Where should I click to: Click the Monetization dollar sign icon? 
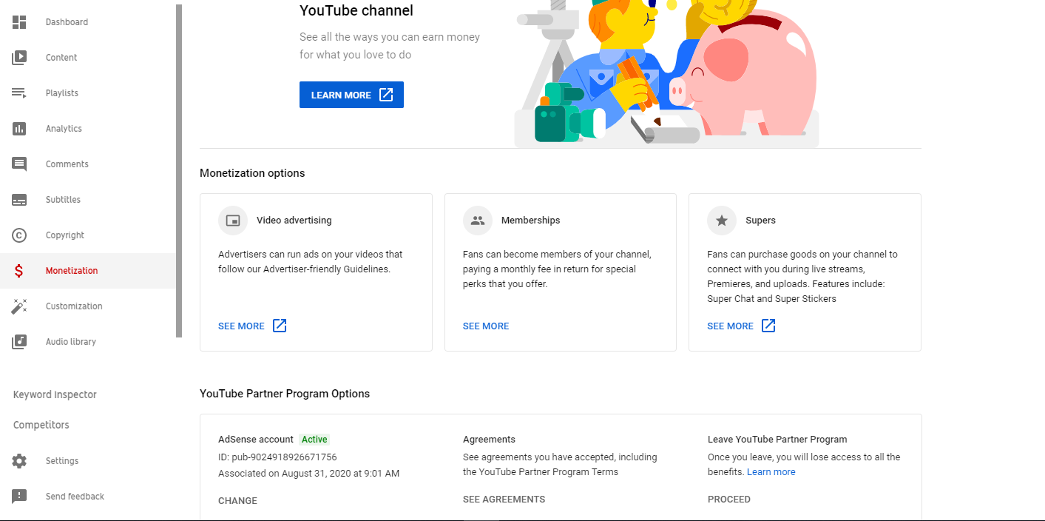coord(19,271)
